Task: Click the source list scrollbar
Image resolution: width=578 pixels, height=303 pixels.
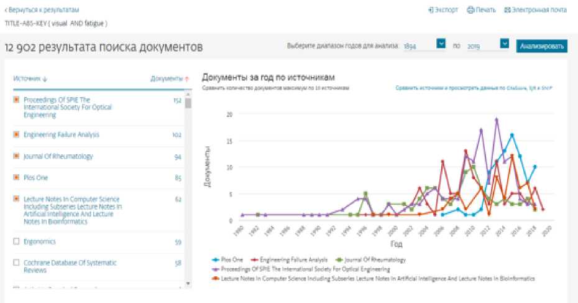Action: coord(188,103)
